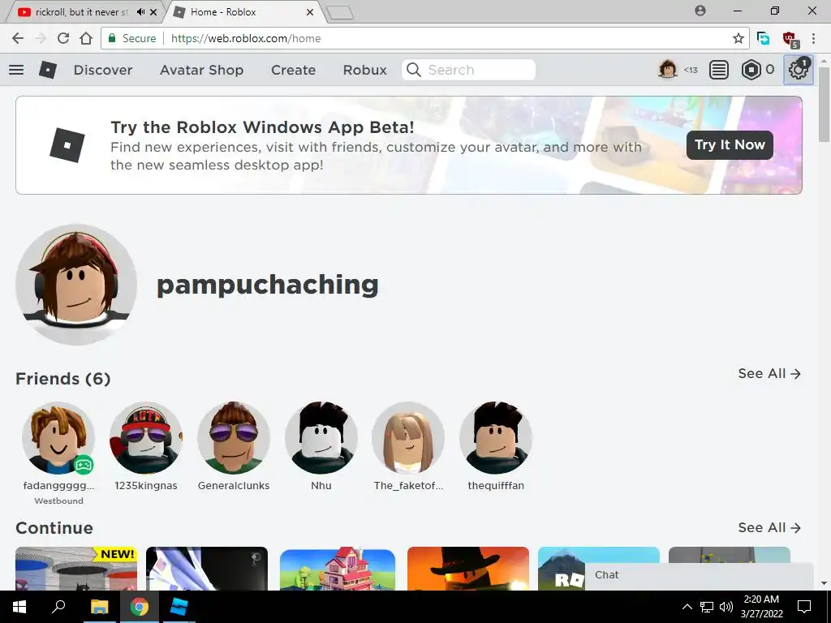Go back in browser history

pyautogui.click(x=18, y=38)
